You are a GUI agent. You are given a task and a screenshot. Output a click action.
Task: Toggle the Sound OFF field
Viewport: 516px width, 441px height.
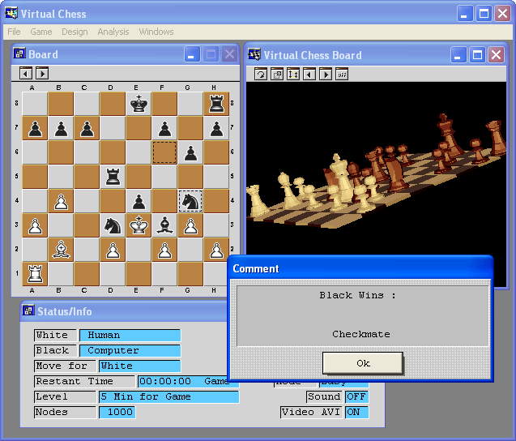(356, 396)
